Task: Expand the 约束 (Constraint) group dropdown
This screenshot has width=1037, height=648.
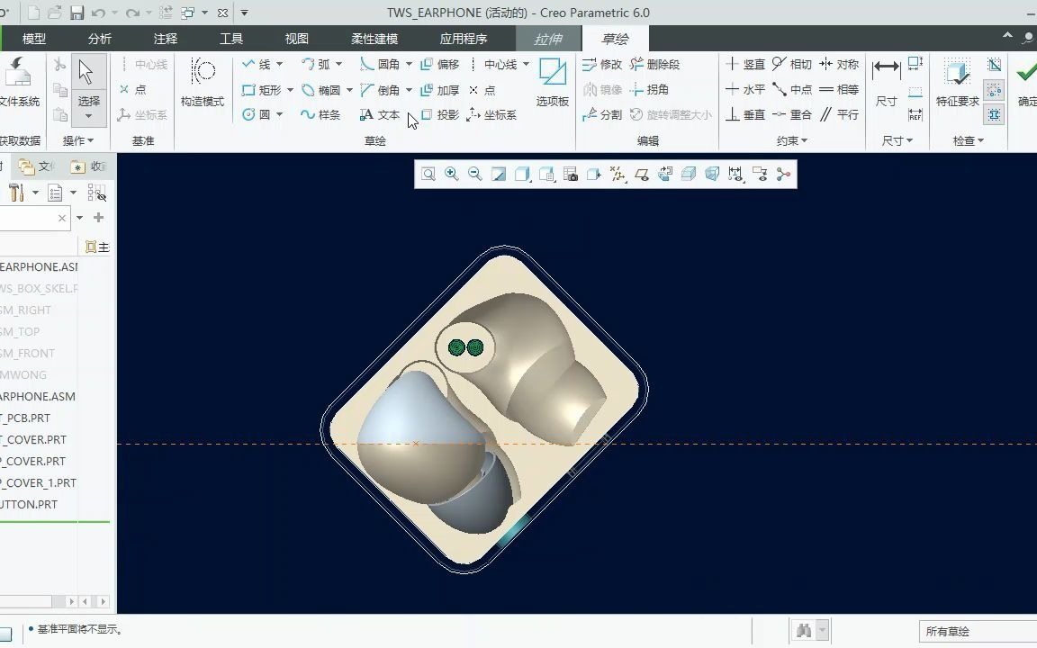Action: tap(791, 140)
